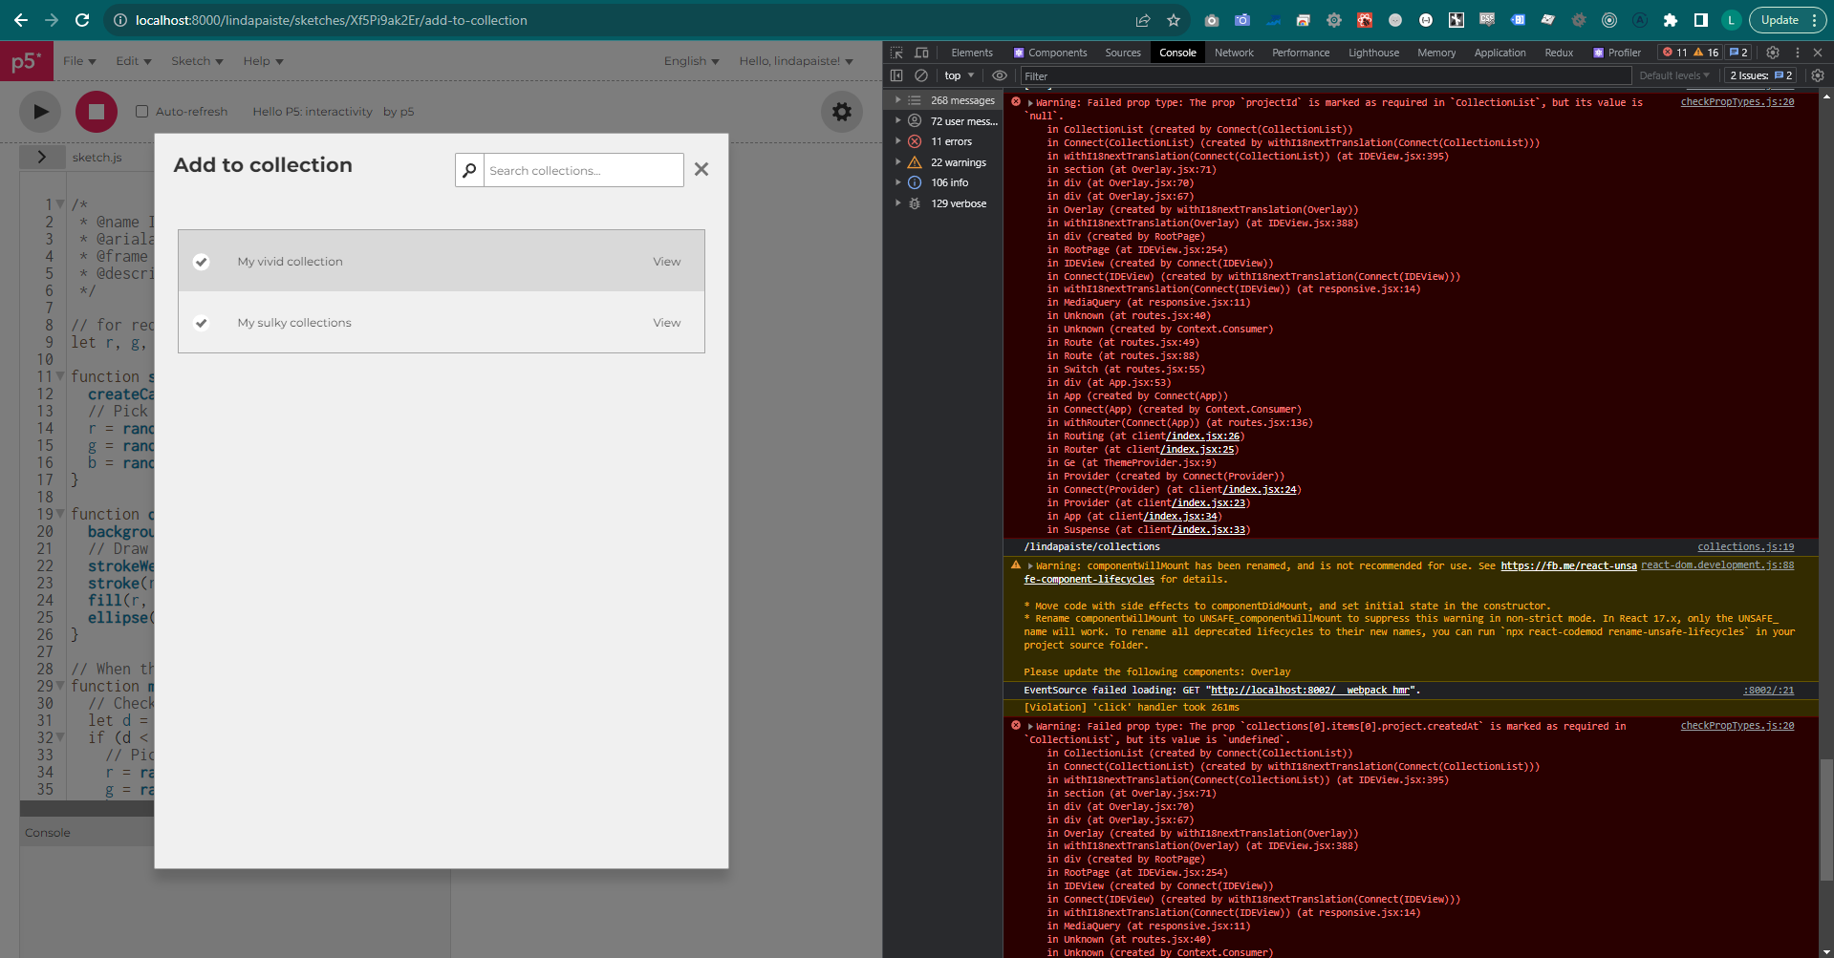Open the Sketch menu
This screenshot has width=1834, height=958.
196,60
